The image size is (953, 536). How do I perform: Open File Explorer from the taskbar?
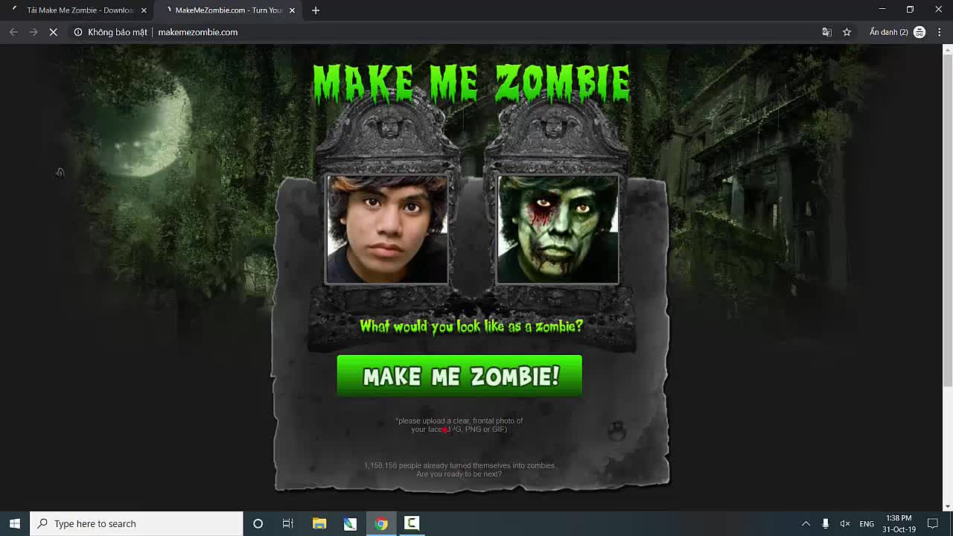[x=319, y=523]
